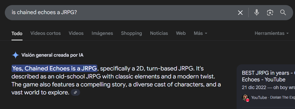This screenshot has width=295, height=109.
Task: Switch to Videos cortos tab
Action: (46, 33)
